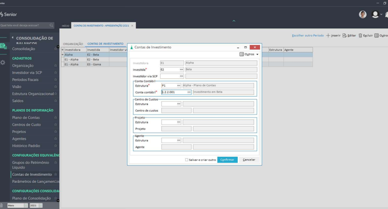
Task: Switch to the Organização tab
Action: tap(73, 44)
